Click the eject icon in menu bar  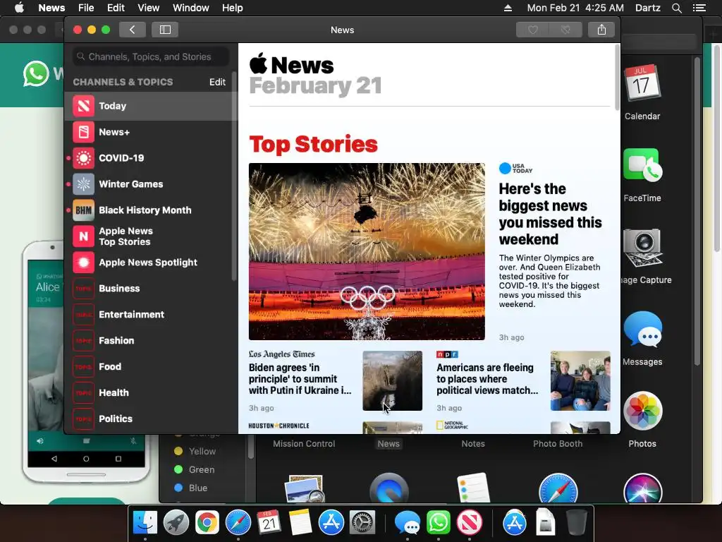(508, 8)
